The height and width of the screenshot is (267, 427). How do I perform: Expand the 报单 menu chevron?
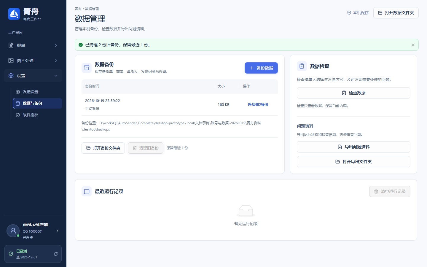pos(56,45)
